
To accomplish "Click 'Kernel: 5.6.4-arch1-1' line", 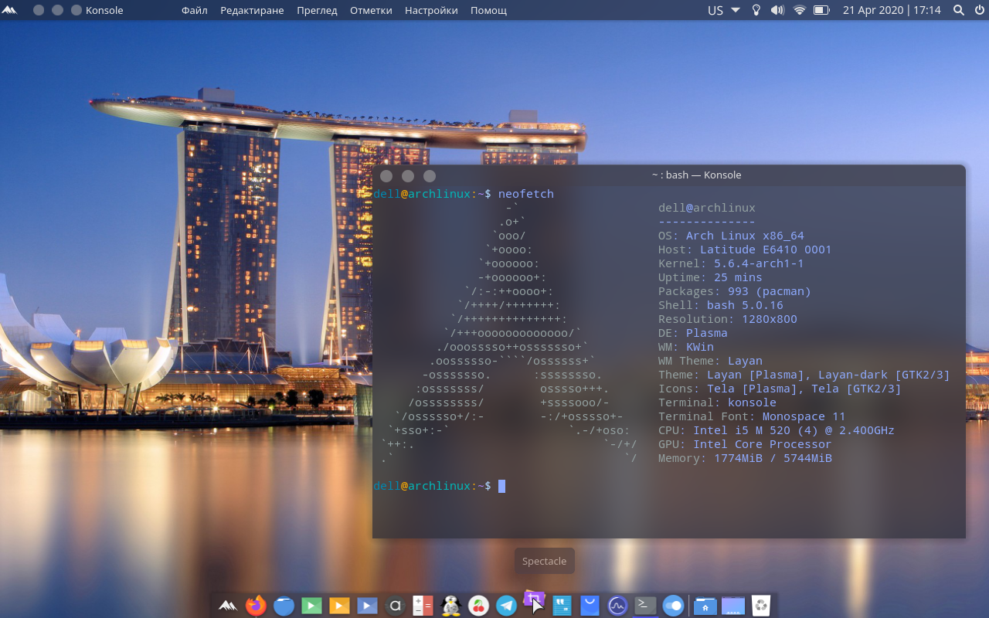I will click(x=731, y=263).
